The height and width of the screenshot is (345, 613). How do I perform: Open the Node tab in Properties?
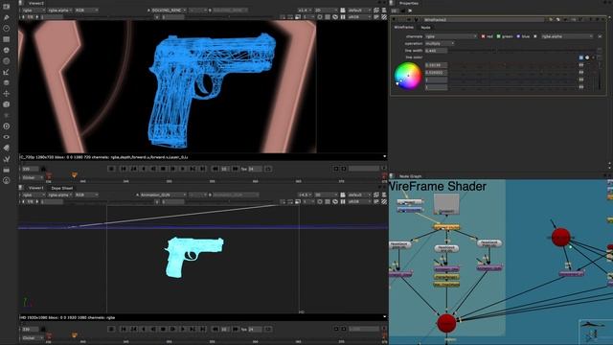pos(426,28)
